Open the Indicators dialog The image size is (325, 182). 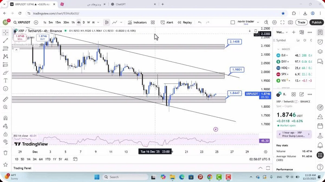(137, 22)
